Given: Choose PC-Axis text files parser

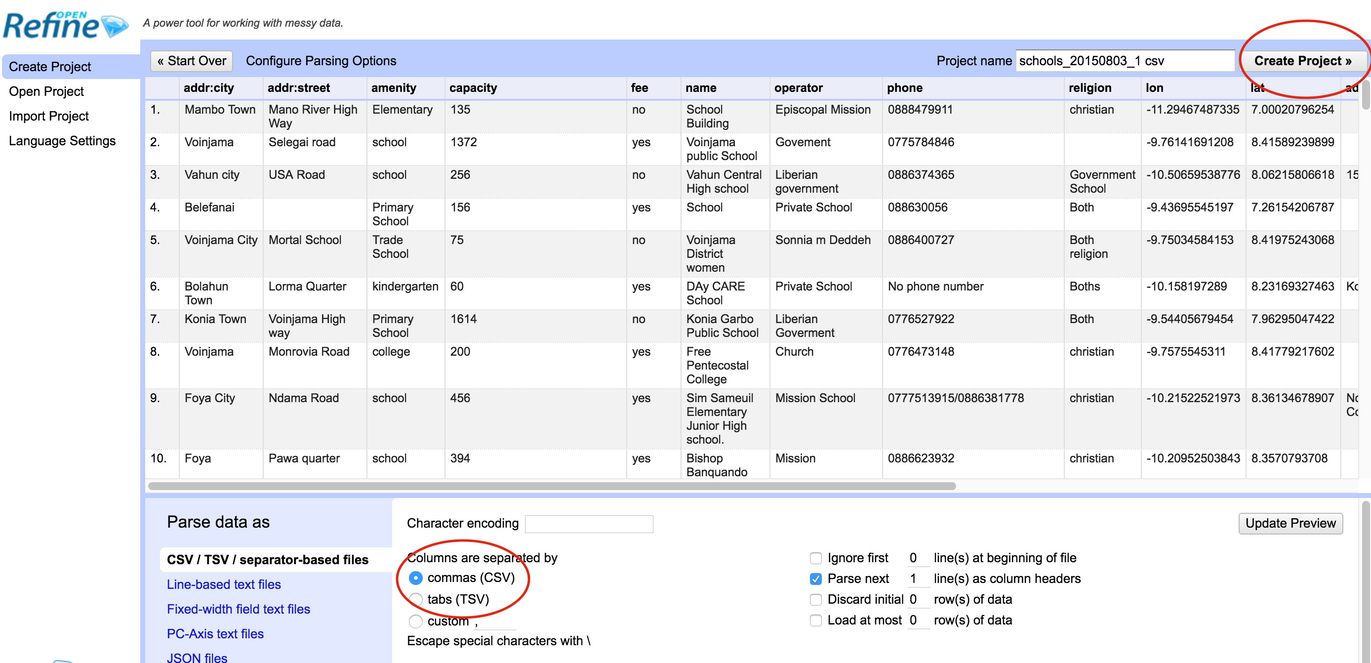Looking at the screenshot, I should (215, 634).
